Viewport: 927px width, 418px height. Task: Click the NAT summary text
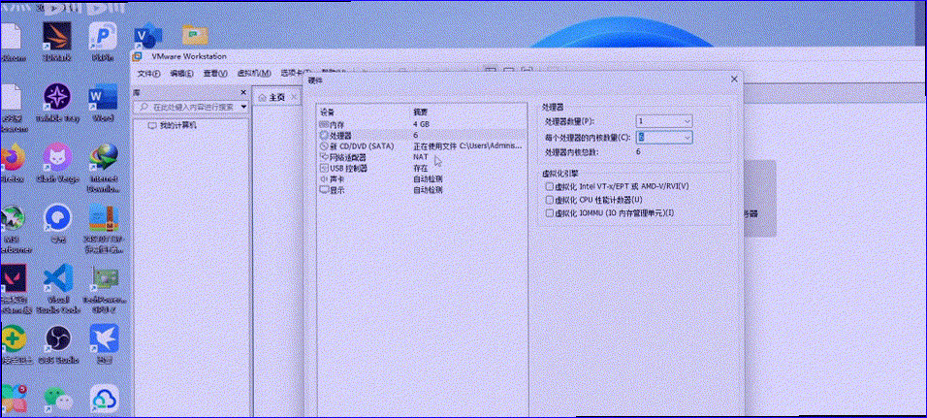[x=420, y=157]
